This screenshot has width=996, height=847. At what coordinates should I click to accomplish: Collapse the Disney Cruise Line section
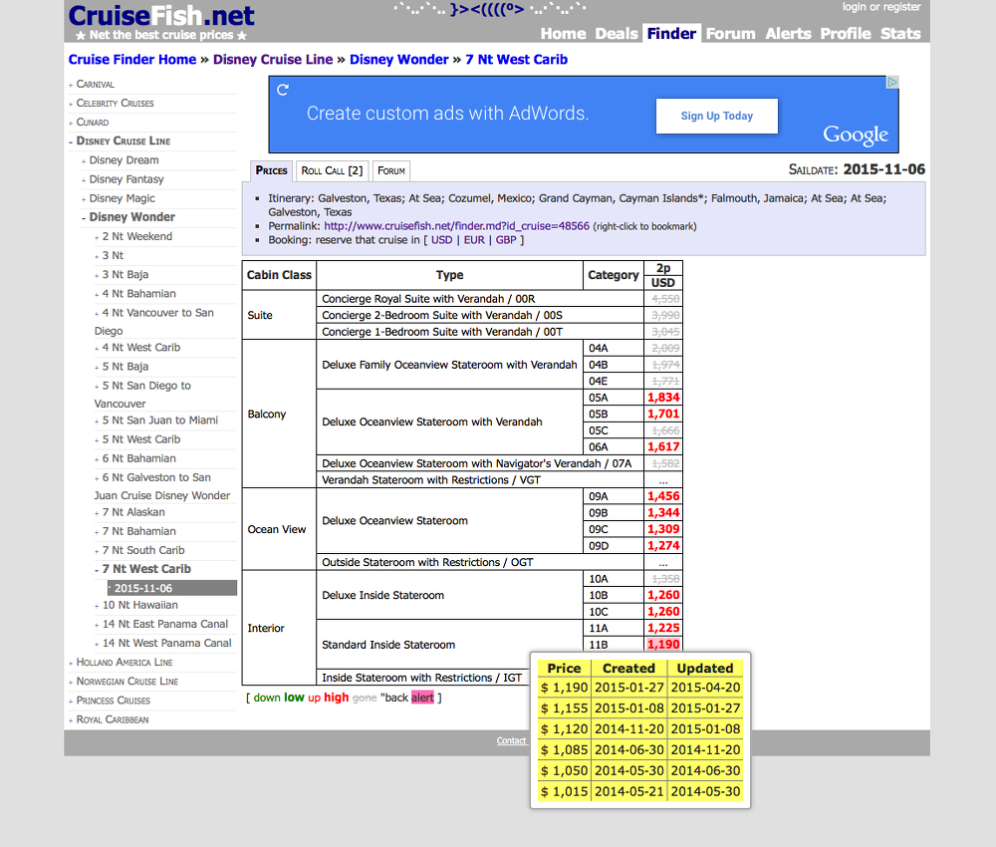coord(124,141)
